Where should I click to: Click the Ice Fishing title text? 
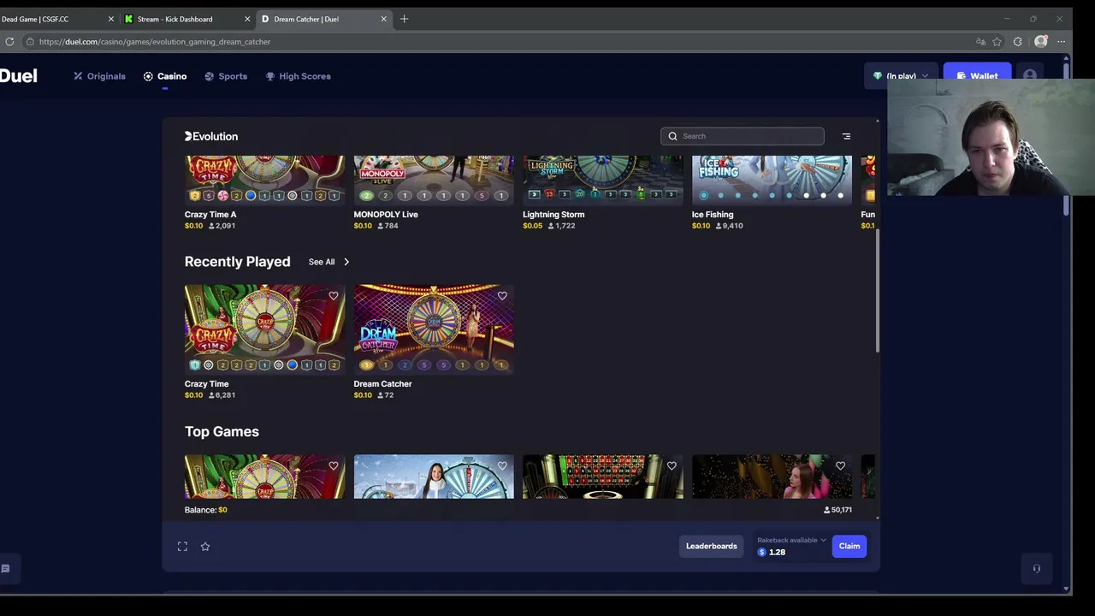click(713, 215)
